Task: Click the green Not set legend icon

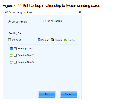Action: pos(65,40)
